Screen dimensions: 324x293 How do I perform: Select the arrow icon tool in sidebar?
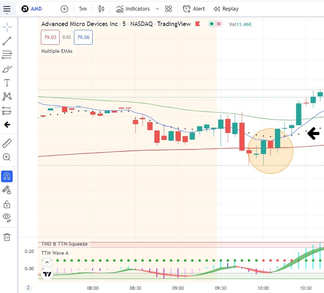click(7, 125)
